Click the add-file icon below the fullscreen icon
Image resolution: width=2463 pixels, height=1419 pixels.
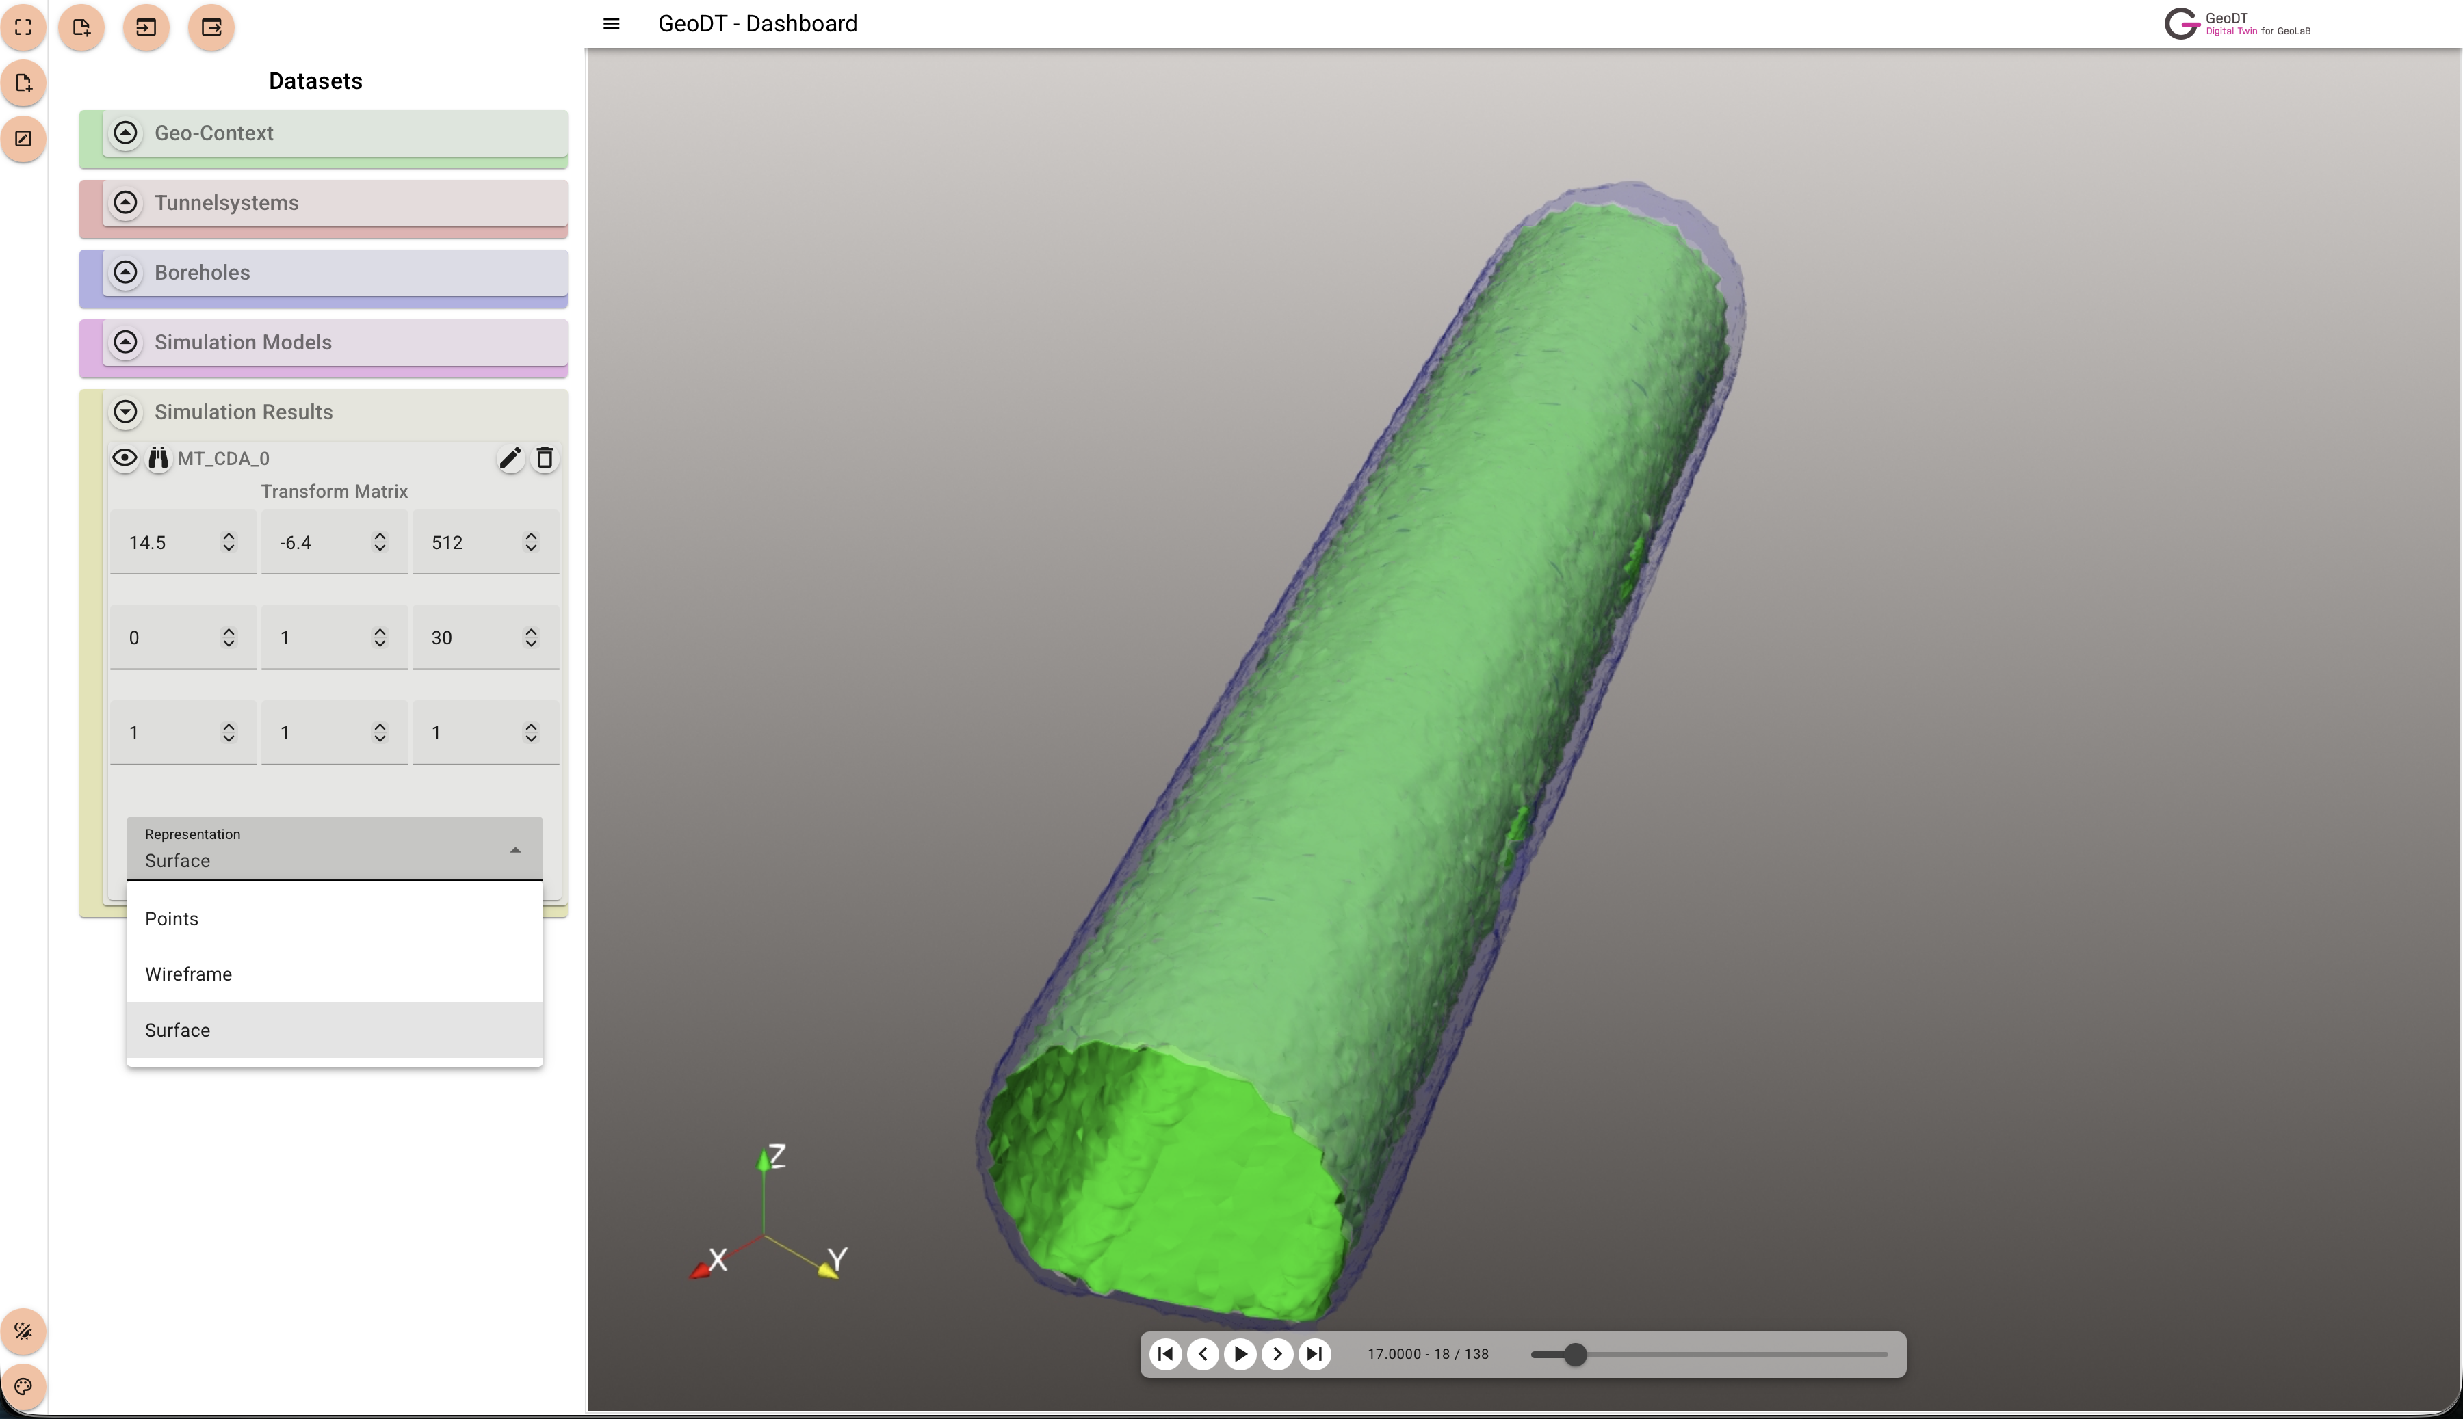tap(23, 83)
